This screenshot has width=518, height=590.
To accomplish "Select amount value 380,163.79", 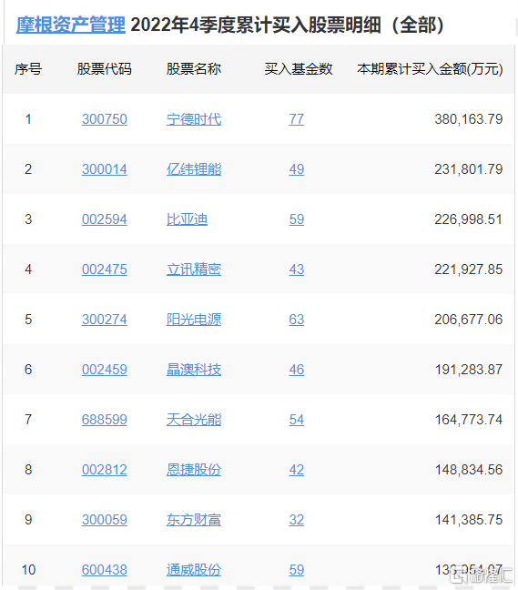I will (x=469, y=119).
